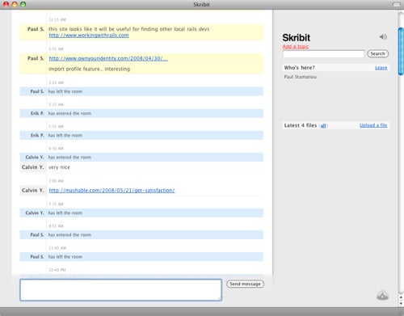404x316 pixels.
Task: Click 'Calvin Y. has left the room' row
Action: (141, 213)
